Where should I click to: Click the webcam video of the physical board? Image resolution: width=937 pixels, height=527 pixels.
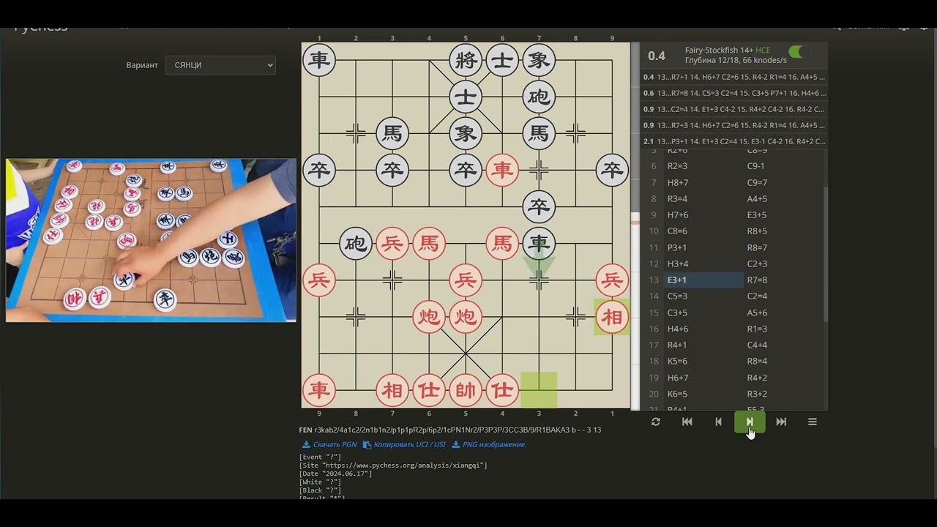[151, 240]
